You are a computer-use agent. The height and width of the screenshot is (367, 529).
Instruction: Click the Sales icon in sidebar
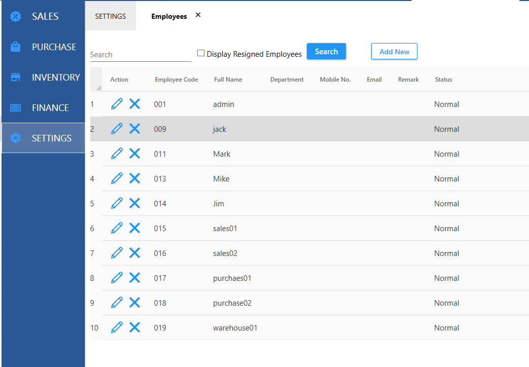pyautogui.click(x=16, y=16)
